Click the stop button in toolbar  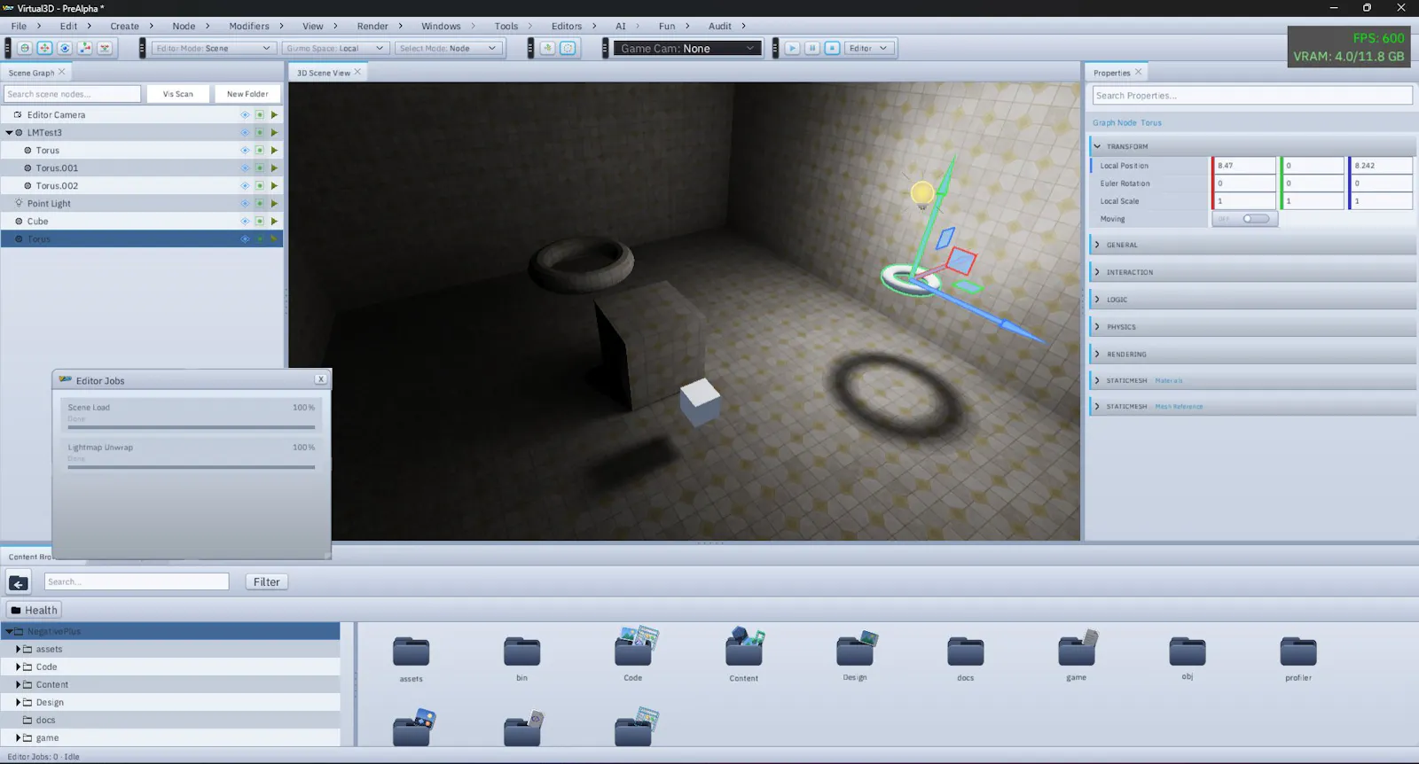coord(832,48)
